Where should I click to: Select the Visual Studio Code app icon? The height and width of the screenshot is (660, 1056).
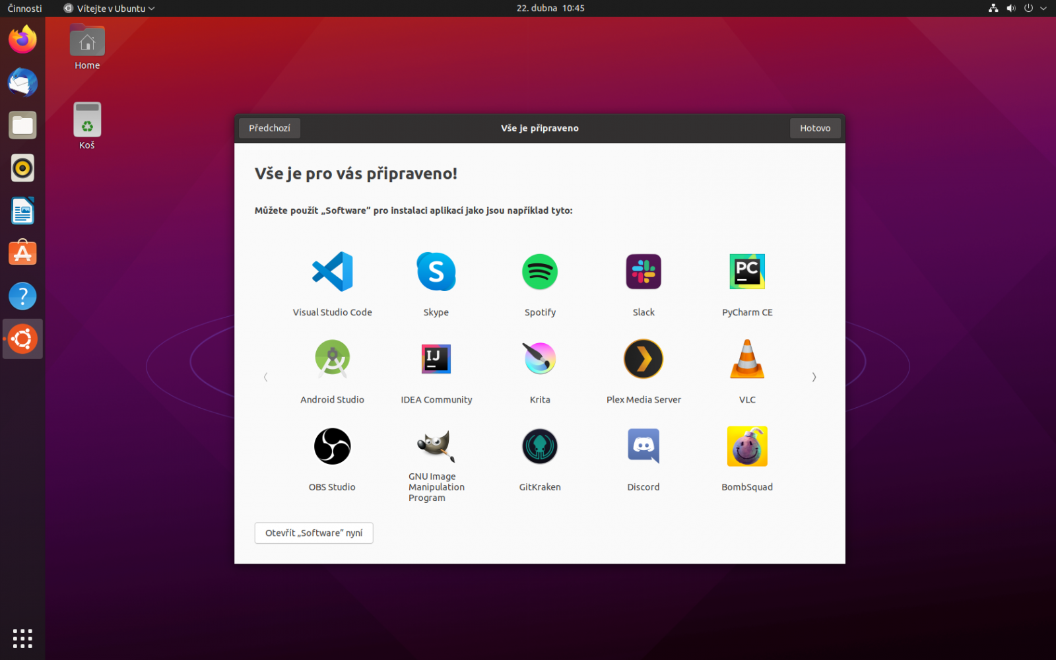332,271
